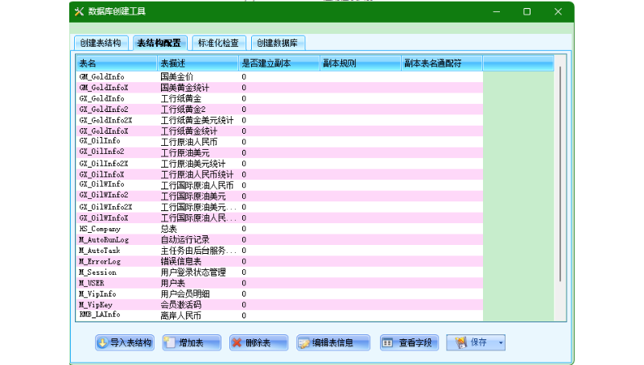Select the GX_OilWInfo2 row
The width and height of the screenshot is (644, 365).
pos(279,196)
